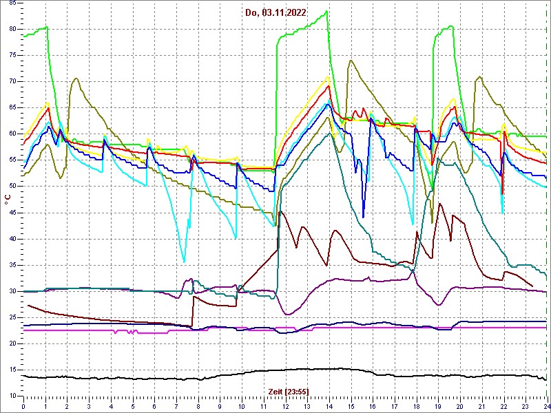Click hour 20 on the time axis

459,406
